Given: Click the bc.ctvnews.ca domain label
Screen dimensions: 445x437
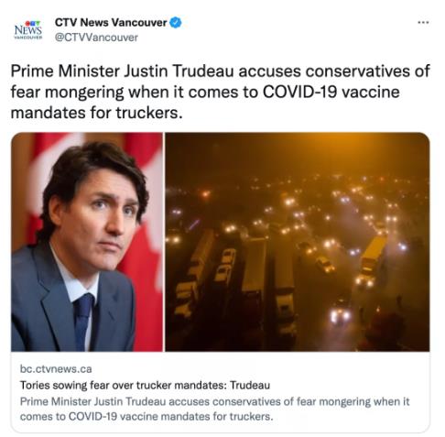Looking at the screenshot, I should (56, 369).
